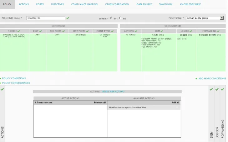Click Remove all in Active Actions

(x=100, y=102)
